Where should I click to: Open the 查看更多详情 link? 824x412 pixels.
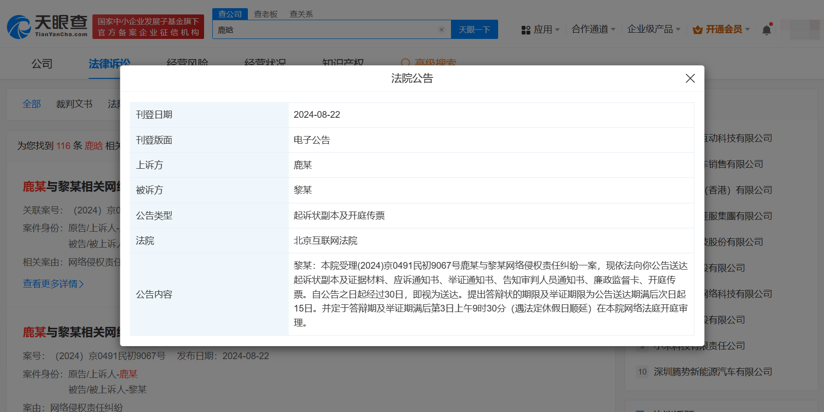53,284
